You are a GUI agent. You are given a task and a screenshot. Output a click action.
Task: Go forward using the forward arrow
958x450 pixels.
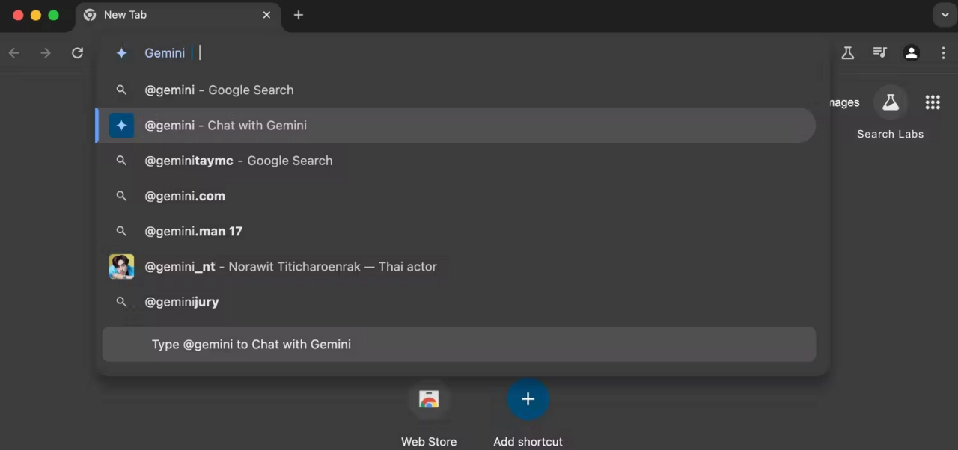(46, 52)
